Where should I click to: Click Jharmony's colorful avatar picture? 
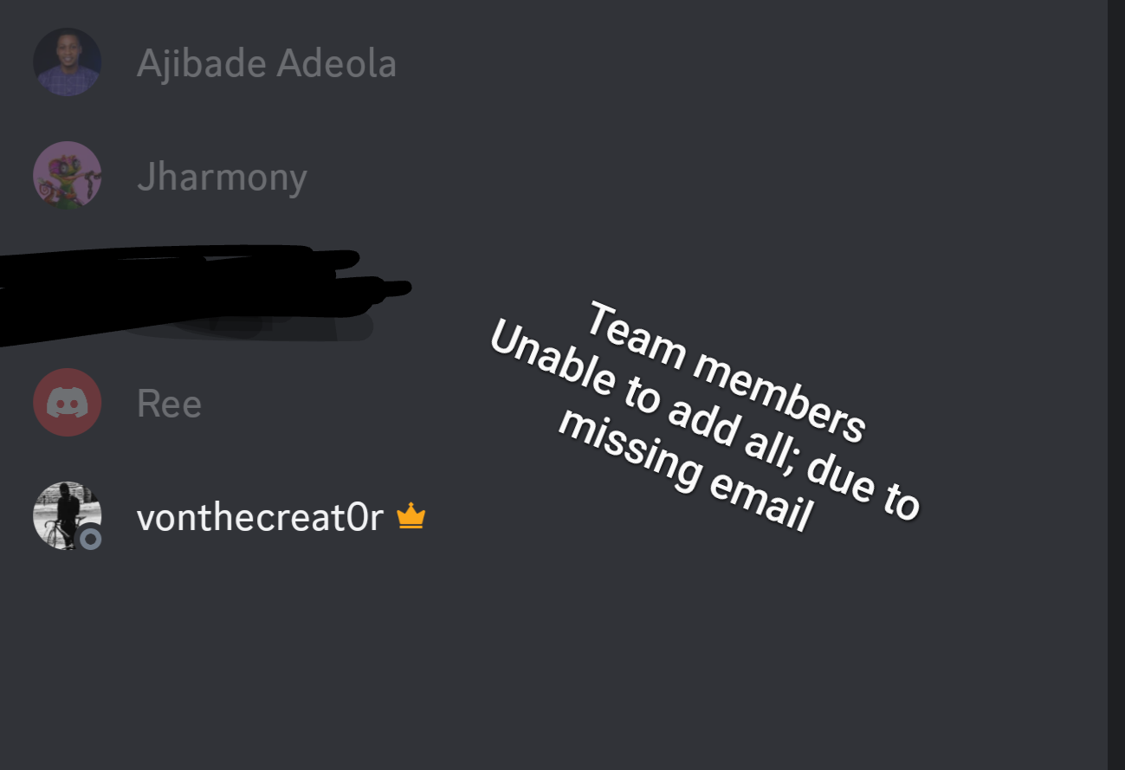(67, 176)
